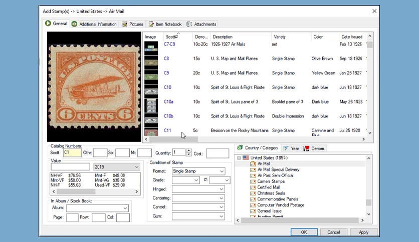
Task: Open the Pictures tab
Action: tap(132, 24)
